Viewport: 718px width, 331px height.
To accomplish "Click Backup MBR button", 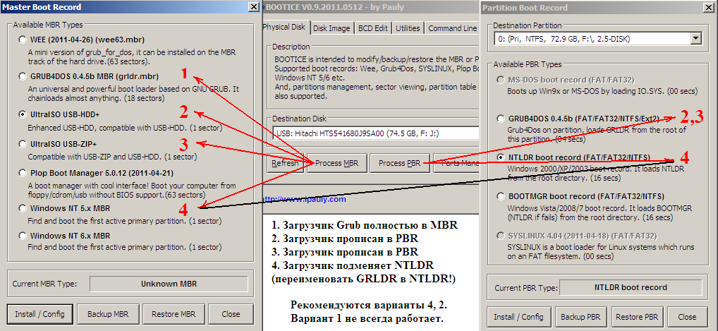I will (x=108, y=314).
